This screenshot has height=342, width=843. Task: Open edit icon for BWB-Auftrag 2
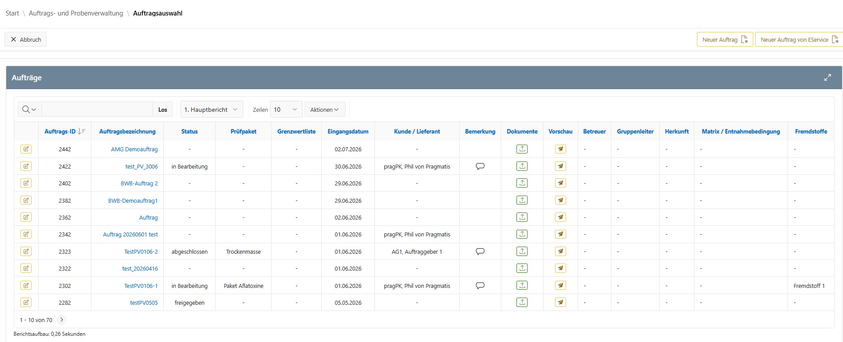click(26, 183)
